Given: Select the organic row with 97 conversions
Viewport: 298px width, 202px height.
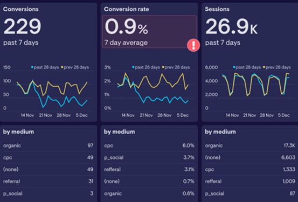Looking at the screenshot, I should (48, 145).
